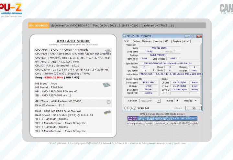Click the Revision value TN-A1
Image resolution: width=233 pixels, height=160 pixels.
[194, 71]
